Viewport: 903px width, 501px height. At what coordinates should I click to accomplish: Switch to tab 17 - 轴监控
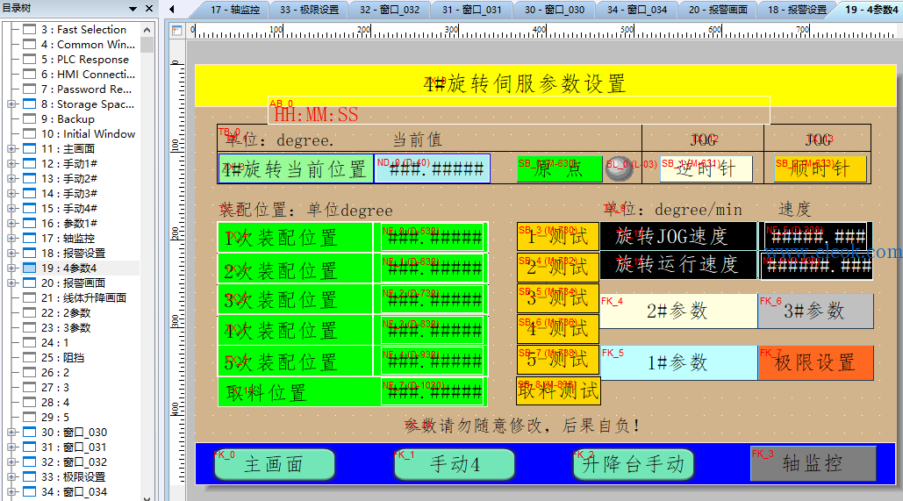tap(235, 10)
